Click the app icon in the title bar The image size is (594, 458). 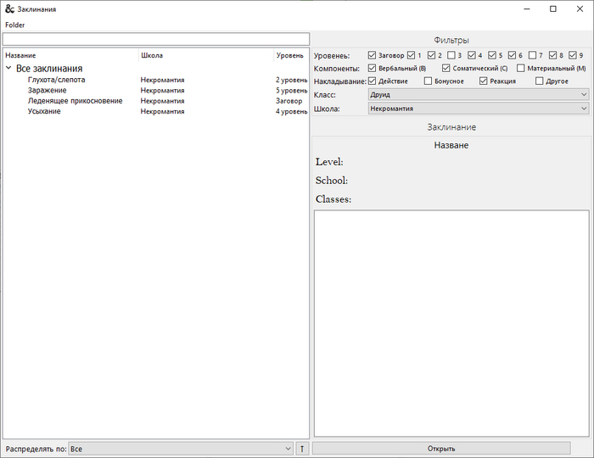(9, 8)
